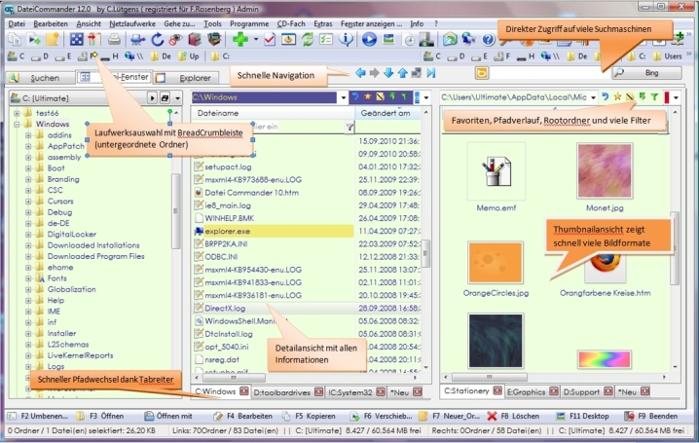Click the green plus icon in the toolbar
Screen dimensions: 699x443
[x=241, y=39]
